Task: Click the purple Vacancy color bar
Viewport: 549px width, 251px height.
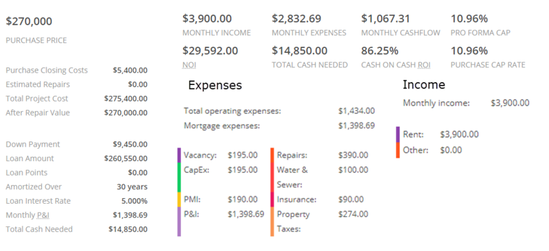Action: click(x=179, y=155)
